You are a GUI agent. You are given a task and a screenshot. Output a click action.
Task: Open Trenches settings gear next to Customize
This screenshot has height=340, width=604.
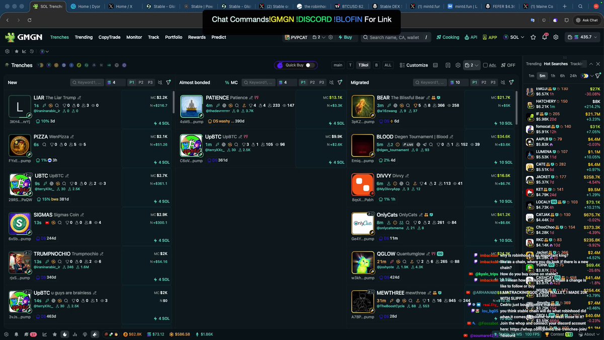pos(458,65)
